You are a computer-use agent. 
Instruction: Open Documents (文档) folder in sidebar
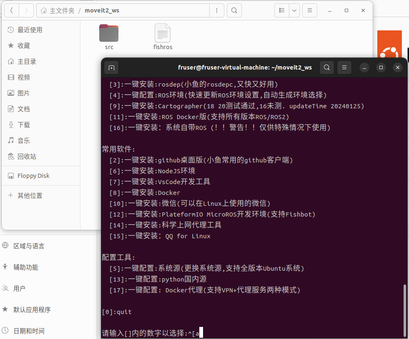41,109
